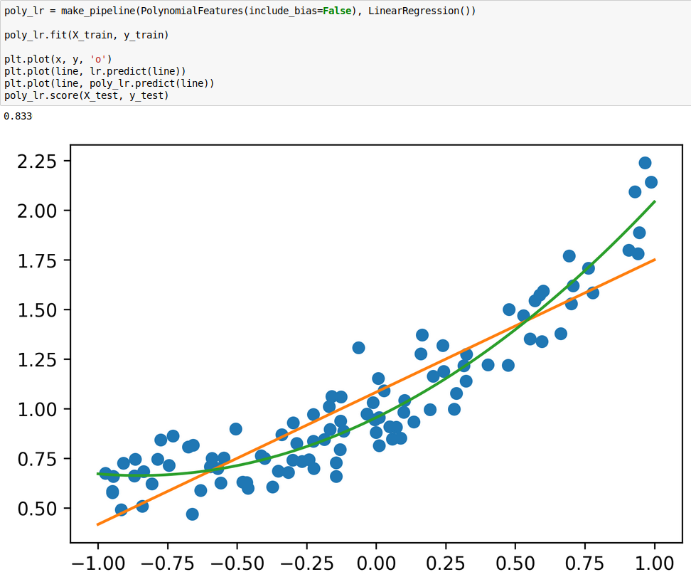Screen dimensions: 691x572
Task: Click the 2.25 y-axis tick label
Action: [36, 161]
